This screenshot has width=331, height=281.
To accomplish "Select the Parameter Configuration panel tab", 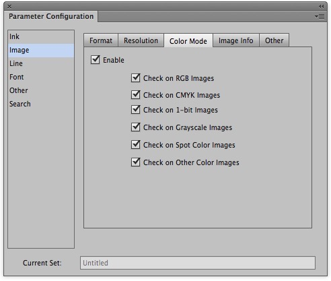I will [51, 16].
